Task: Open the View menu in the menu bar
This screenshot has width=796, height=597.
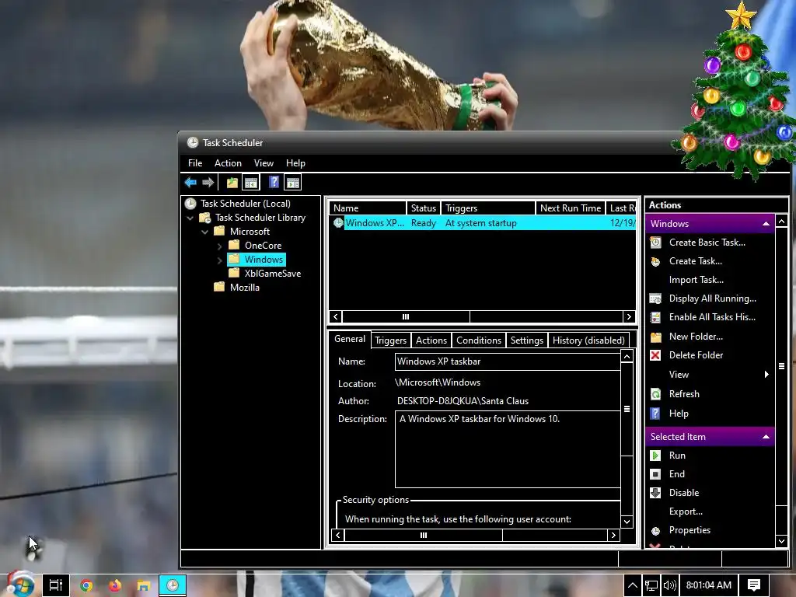Action: (x=264, y=163)
